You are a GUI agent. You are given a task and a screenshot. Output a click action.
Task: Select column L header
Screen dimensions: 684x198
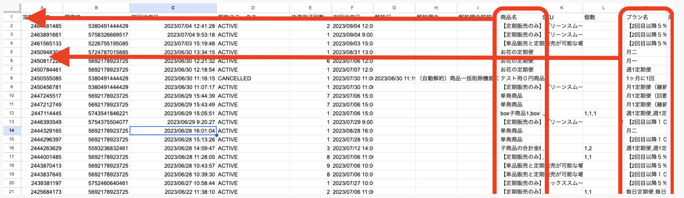tap(603, 8)
